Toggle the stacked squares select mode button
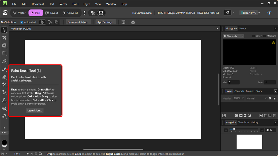 pyautogui.click(x=56, y=22)
